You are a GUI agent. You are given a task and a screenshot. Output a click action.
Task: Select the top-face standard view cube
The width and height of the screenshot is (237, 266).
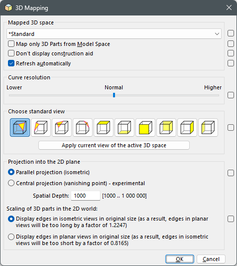[x=104, y=127]
